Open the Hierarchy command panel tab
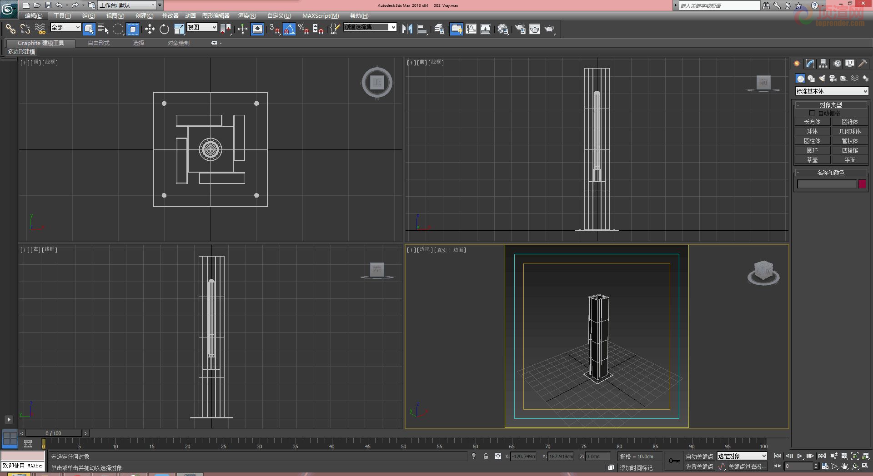 click(823, 64)
